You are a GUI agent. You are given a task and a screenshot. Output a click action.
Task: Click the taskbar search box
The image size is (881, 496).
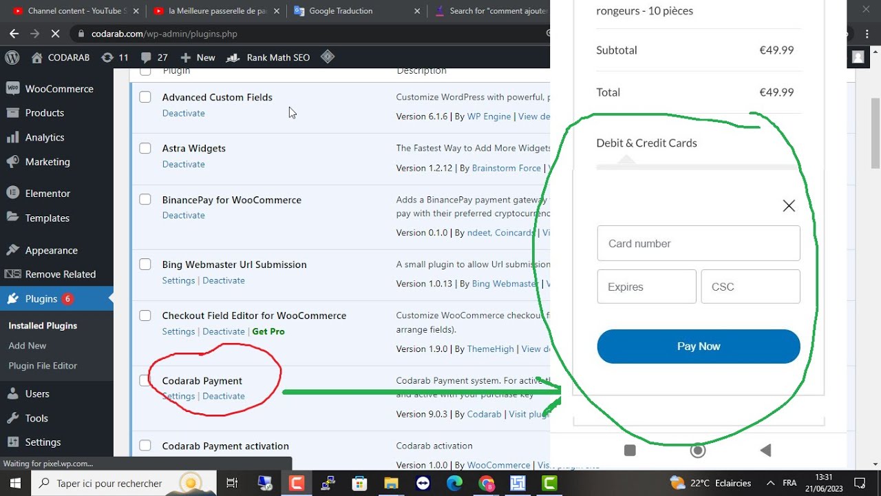(123, 483)
